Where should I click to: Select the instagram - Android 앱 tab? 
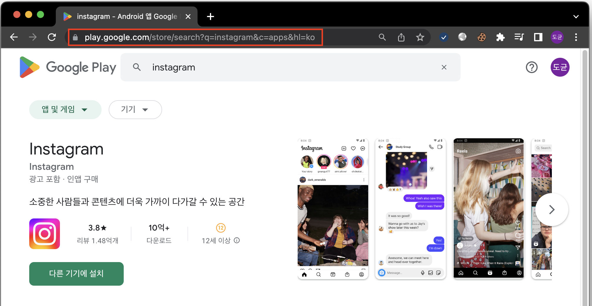tap(127, 17)
